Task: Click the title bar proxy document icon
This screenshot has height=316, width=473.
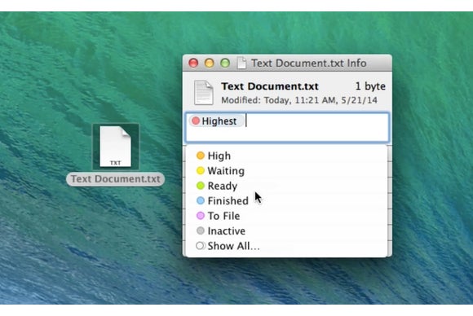Action: [241, 63]
